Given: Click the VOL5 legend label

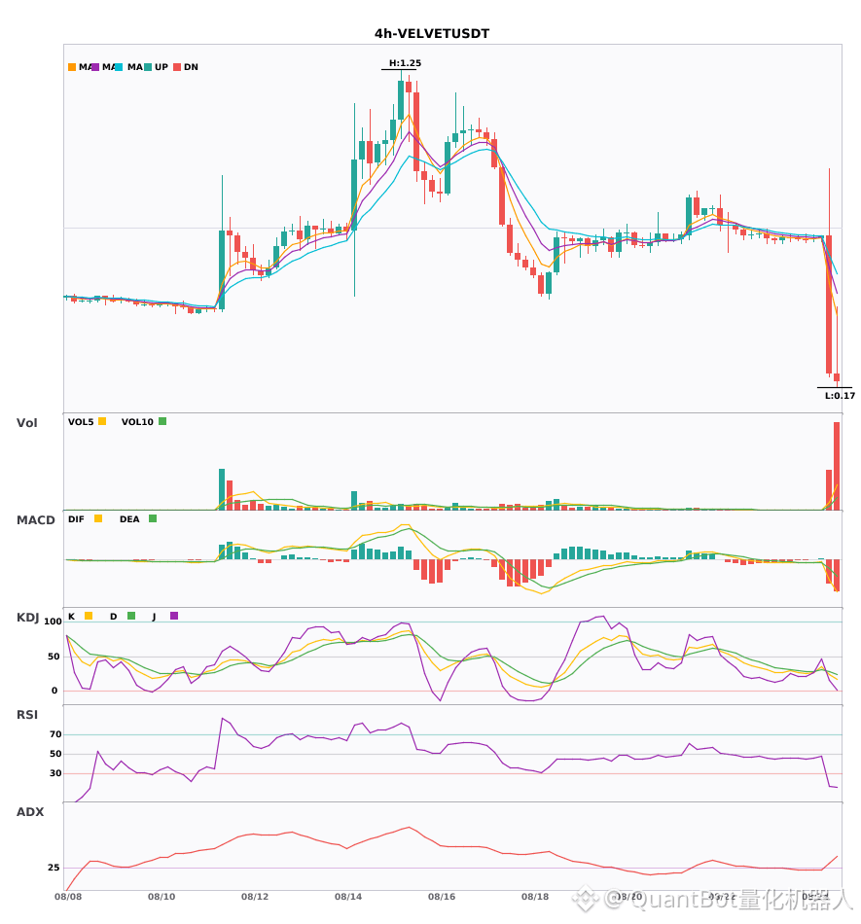Looking at the screenshot, I should pyautogui.click(x=81, y=422).
